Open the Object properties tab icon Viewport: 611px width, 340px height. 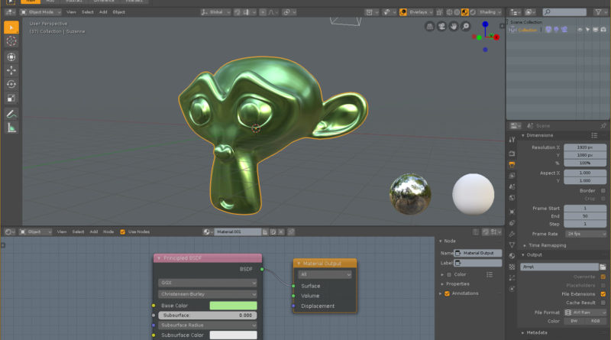coord(512,212)
